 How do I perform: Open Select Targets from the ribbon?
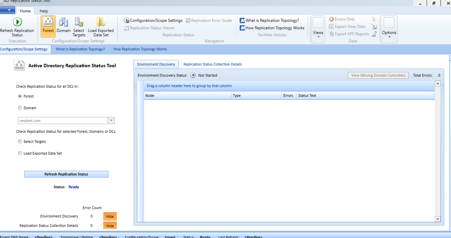[x=79, y=27]
